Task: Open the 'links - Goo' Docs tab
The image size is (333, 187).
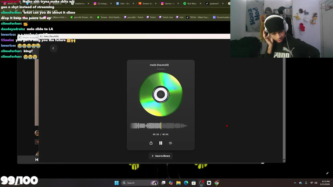Action: tap(125, 4)
